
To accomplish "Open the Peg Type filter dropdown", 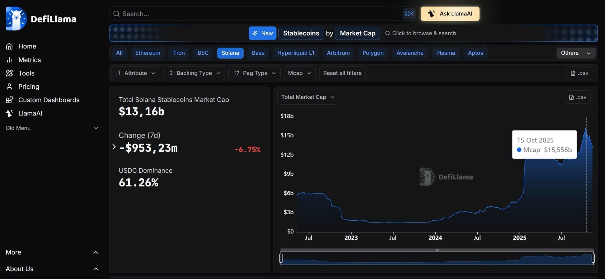I will click(x=254, y=73).
